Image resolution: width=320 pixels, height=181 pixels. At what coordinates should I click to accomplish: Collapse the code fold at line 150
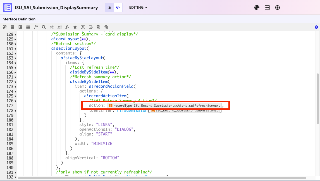point(15,44)
